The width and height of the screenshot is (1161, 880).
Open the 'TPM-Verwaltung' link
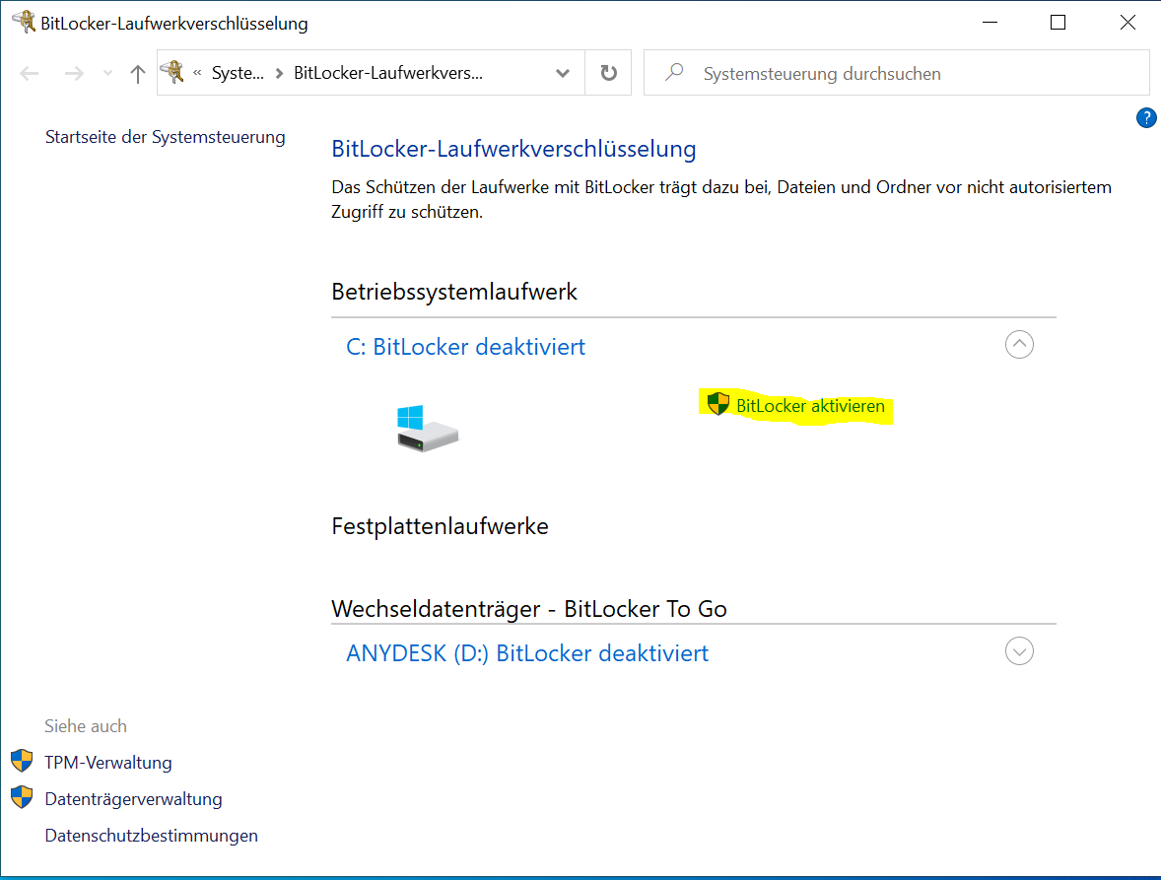pyautogui.click(x=108, y=763)
